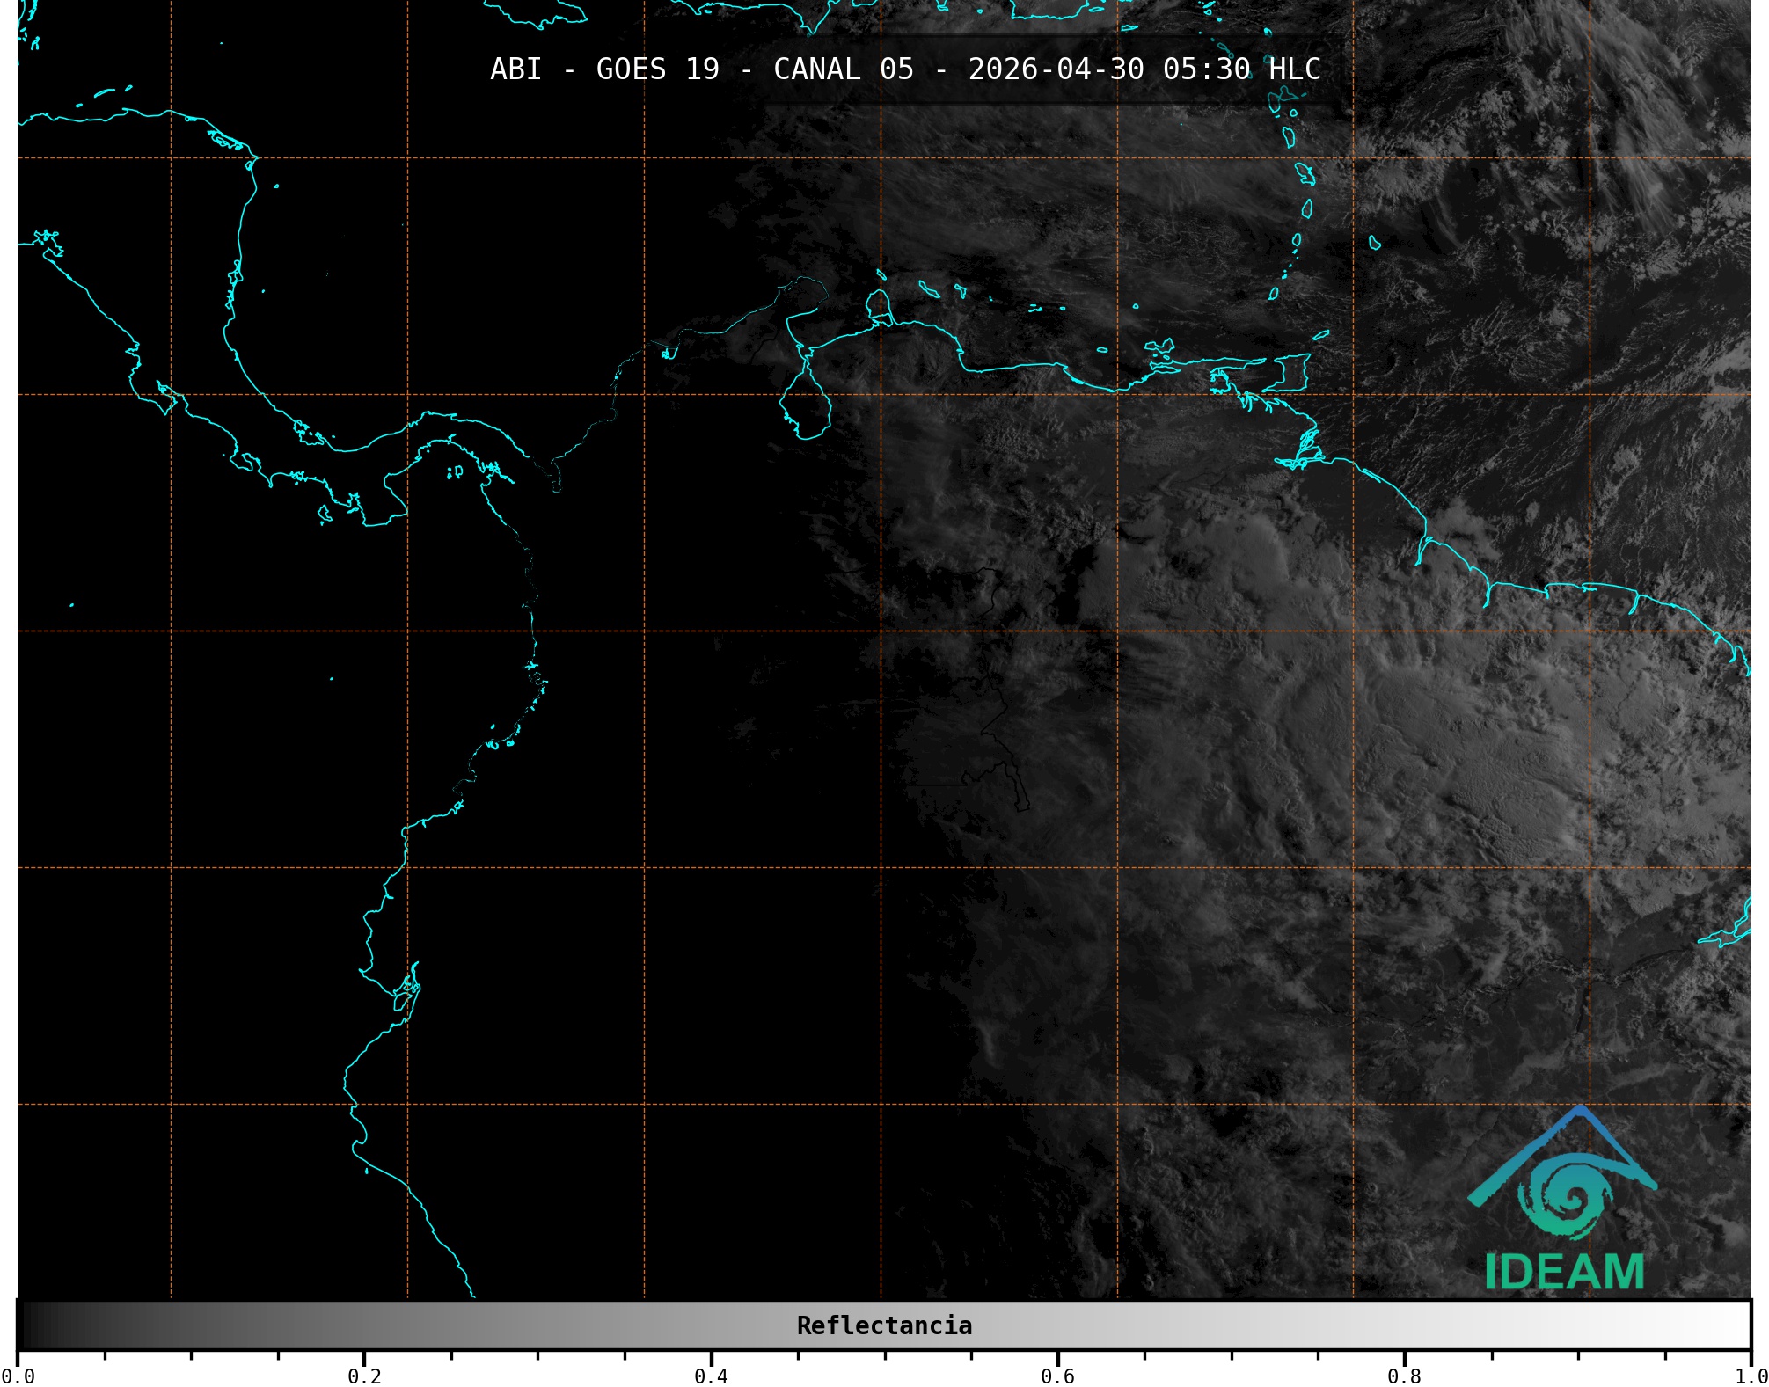Screen dimensions: 1769x1387
Task: Click the 0.6 tick label on the colorbar
Action: pyautogui.click(x=1057, y=1376)
